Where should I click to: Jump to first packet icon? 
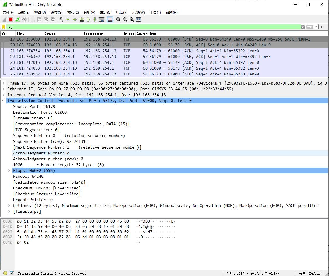coord(88,20)
